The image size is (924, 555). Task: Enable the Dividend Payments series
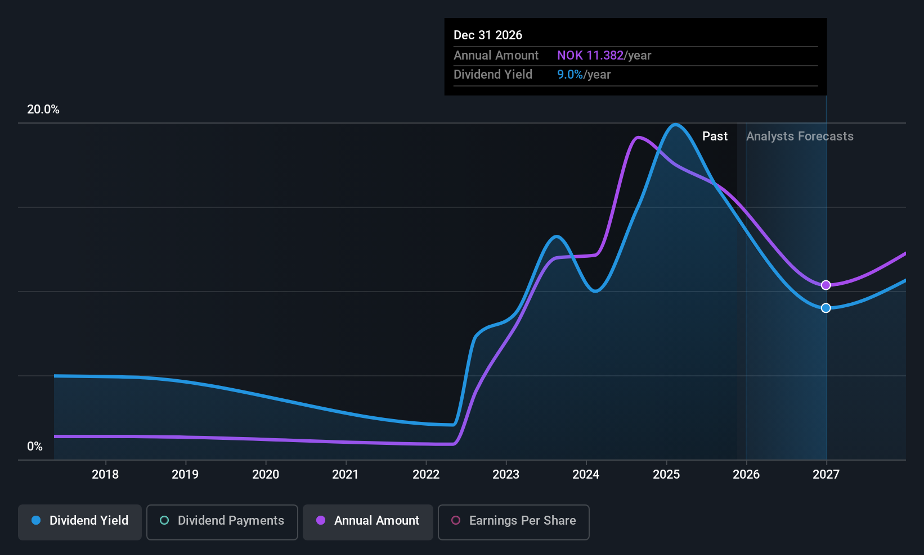tap(222, 521)
